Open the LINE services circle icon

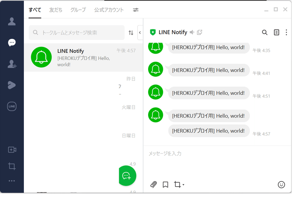12,106
